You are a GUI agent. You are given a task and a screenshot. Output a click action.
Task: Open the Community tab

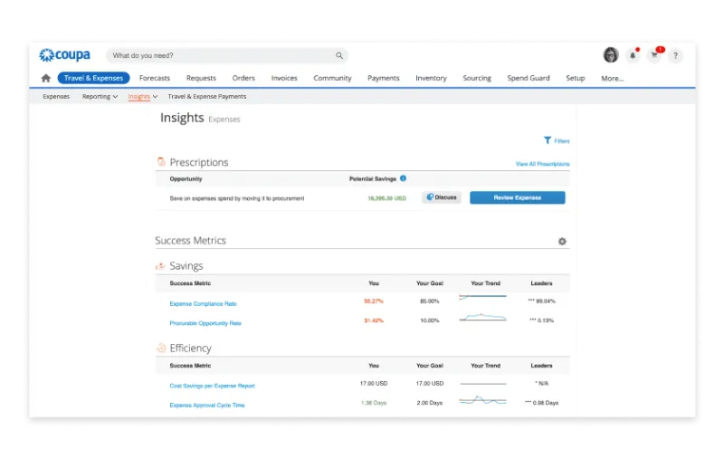pyautogui.click(x=332, y=78)
